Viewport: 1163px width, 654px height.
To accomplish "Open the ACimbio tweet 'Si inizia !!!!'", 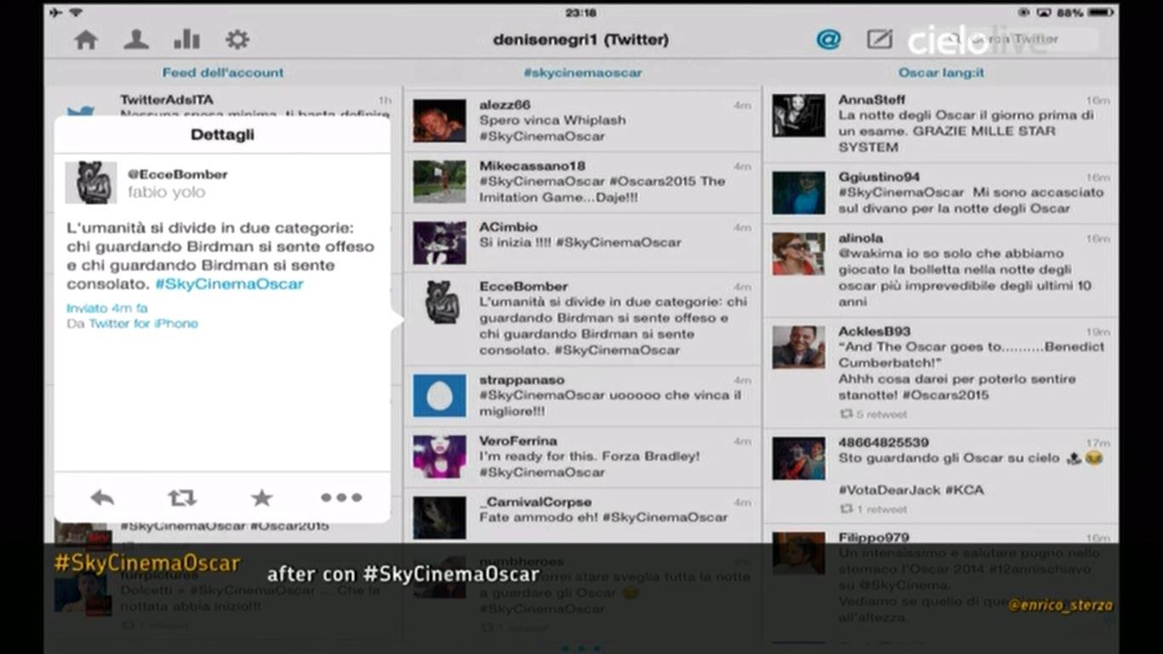I will [x=582, y=243].
